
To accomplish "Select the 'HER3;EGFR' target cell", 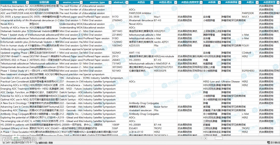I will pos(165,71).
